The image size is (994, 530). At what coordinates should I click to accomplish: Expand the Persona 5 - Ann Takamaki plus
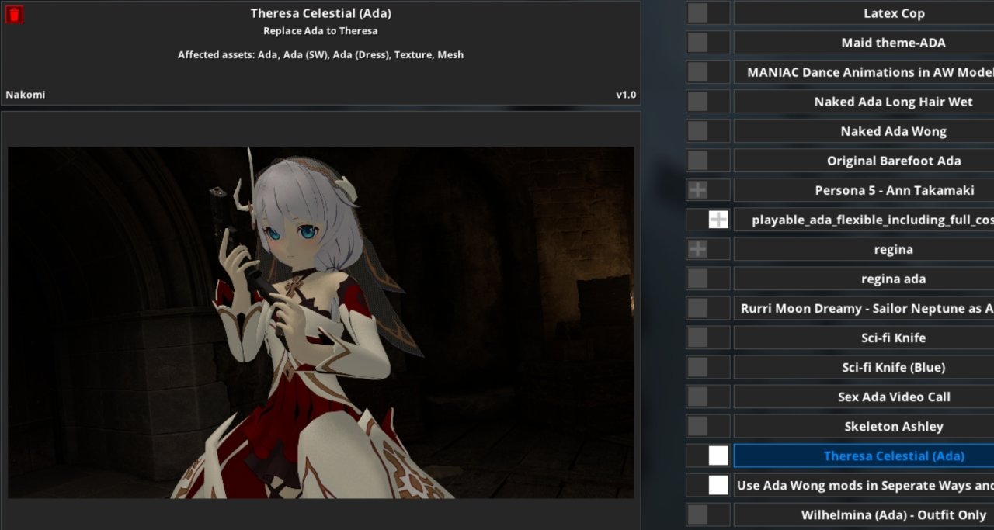point(698,190)
